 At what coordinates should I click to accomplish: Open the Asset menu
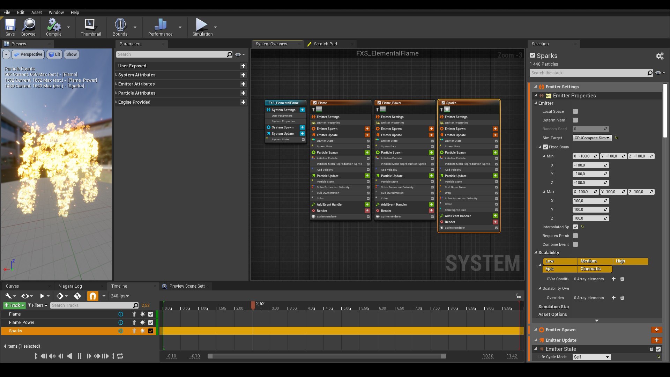[36, 12]
